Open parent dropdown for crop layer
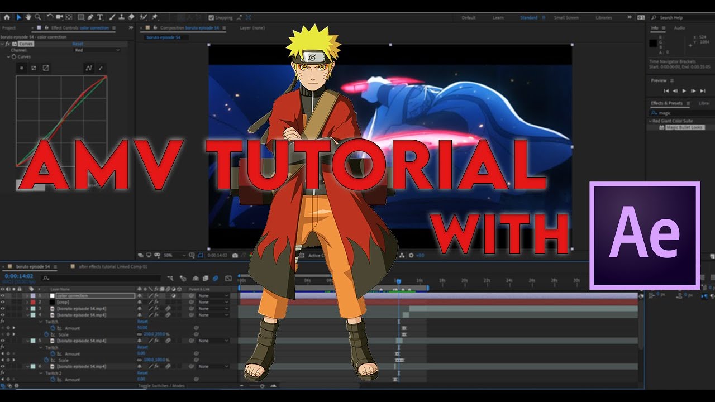The width and height of the screenshot is (715, 402). [213, 302]
